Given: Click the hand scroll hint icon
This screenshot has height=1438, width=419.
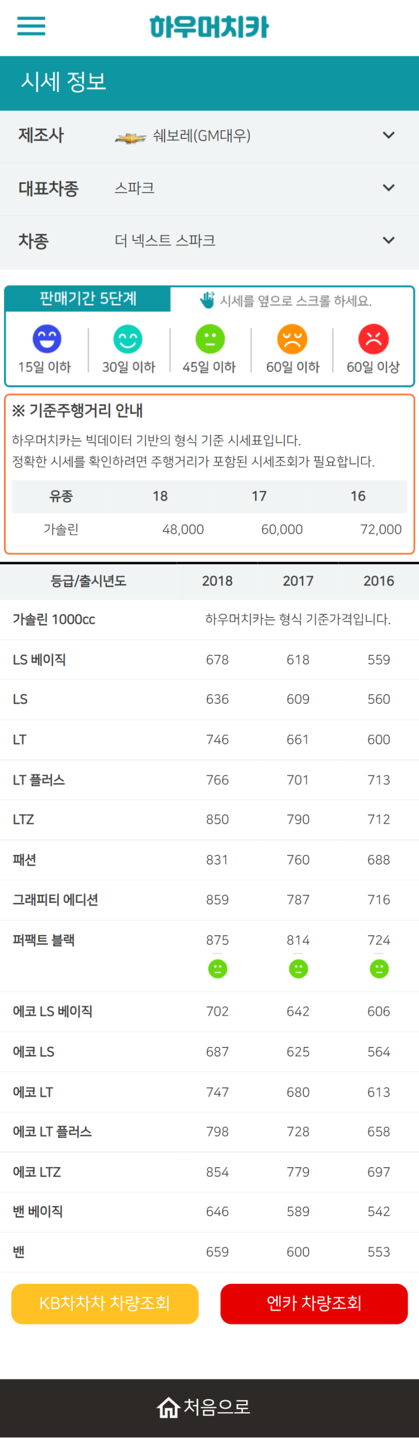Looking at the screenshot, I should [207, 300].
